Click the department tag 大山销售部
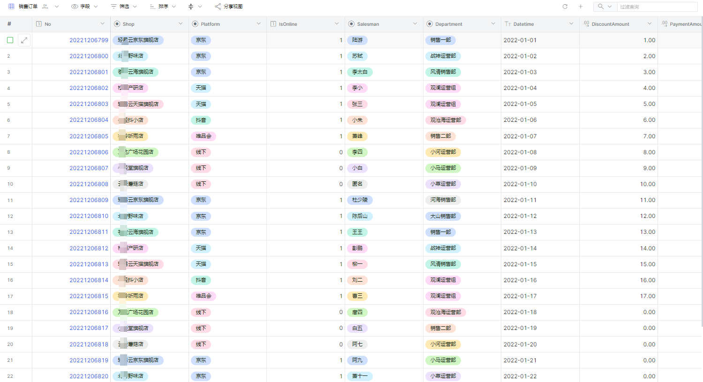Image resolution: width=703 pixels, height=382 pixels. coord(443,217)
